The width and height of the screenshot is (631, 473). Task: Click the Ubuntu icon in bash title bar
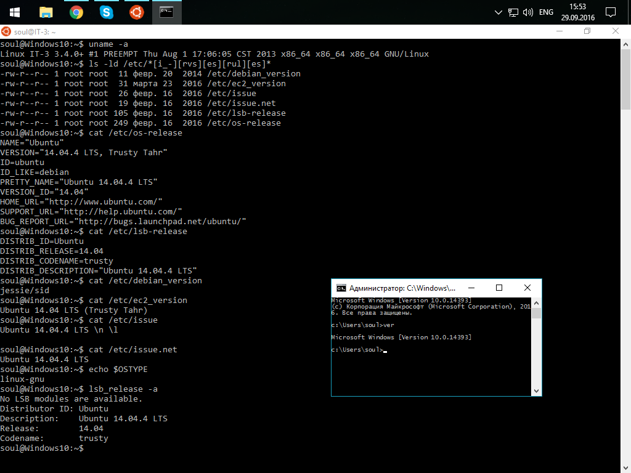click(x=6, y=31)
